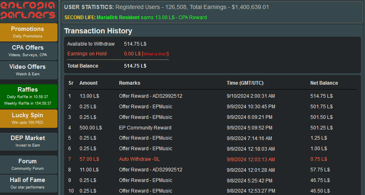The width and height of the screenshot is (365, 195).
Task: Click the red time 9/9/2024 12:03:13 AM
Action: [251, 160]
